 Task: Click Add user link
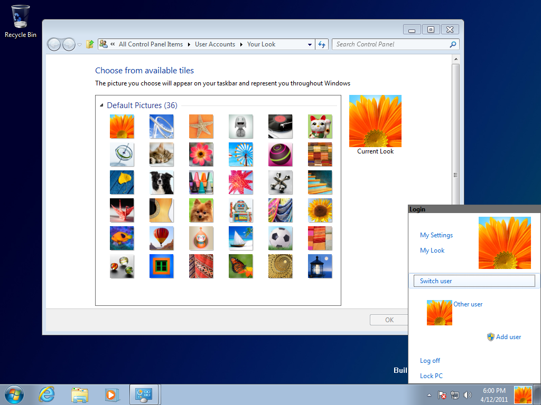[508, 337]
